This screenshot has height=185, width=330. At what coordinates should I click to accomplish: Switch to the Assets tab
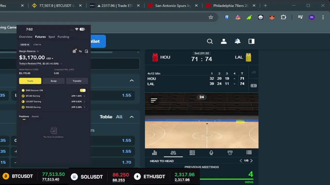tap(35, 116)
